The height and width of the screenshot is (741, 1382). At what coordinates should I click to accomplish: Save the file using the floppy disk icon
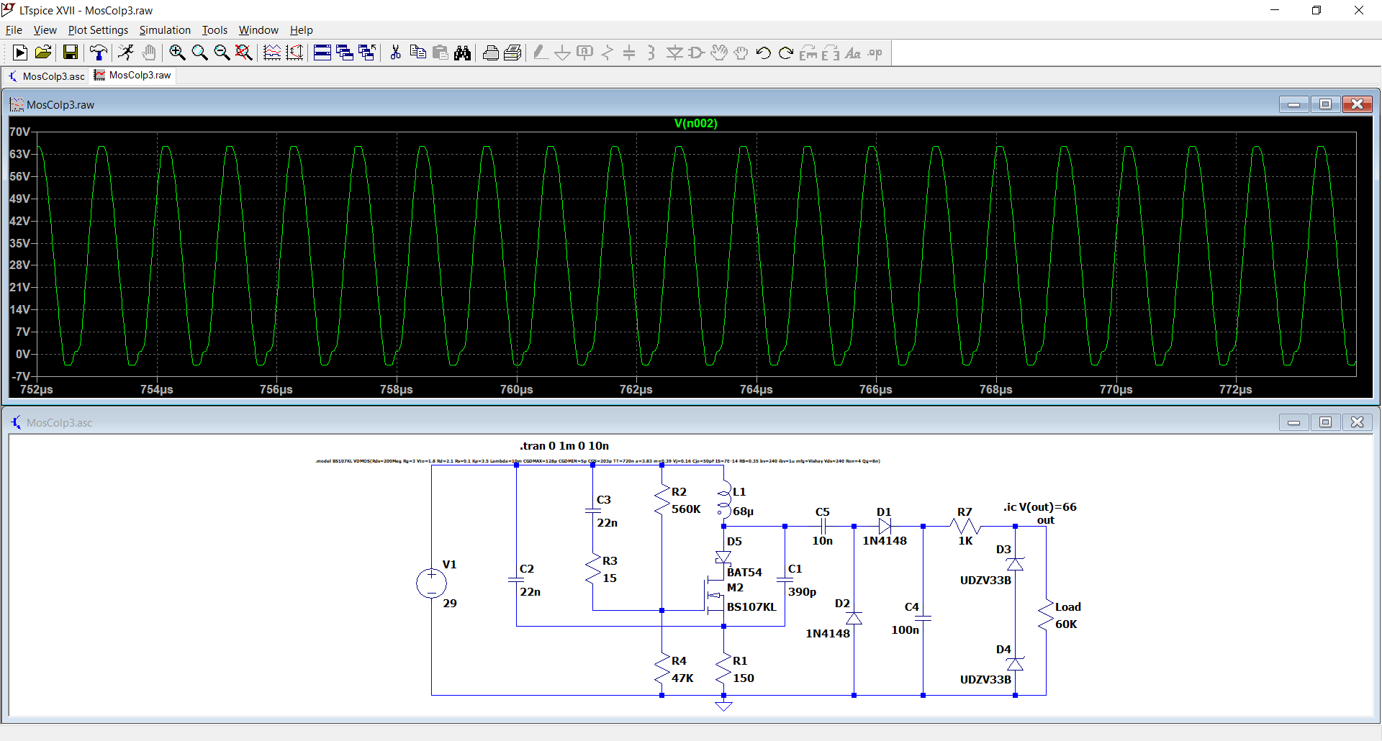pos(70,53)
